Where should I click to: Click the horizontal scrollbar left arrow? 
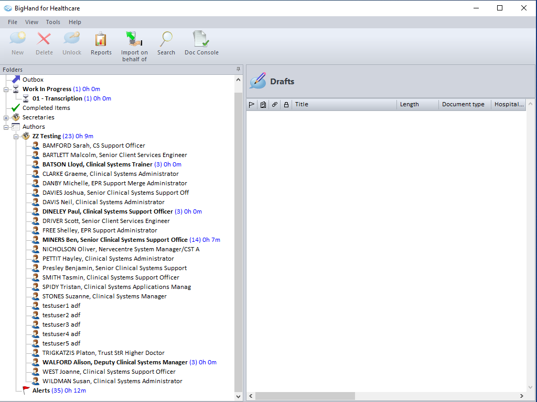tap(251, 396)
